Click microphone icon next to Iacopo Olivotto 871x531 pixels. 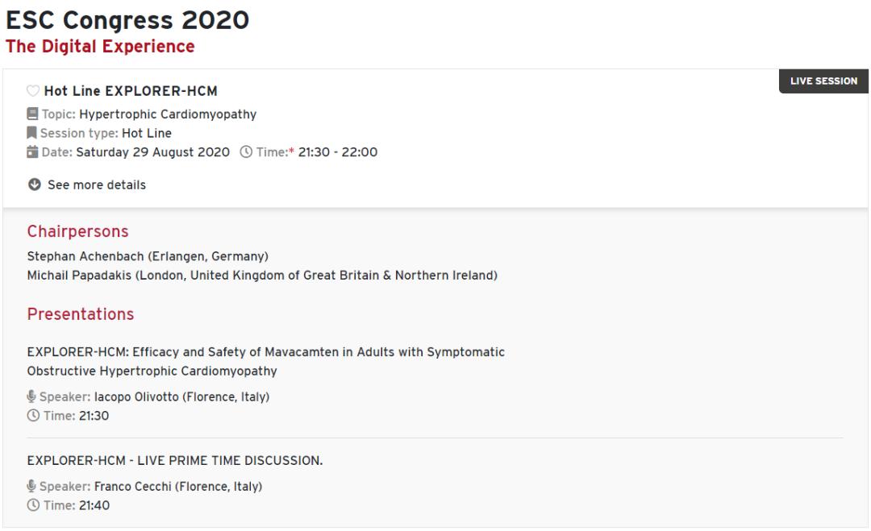31,396
